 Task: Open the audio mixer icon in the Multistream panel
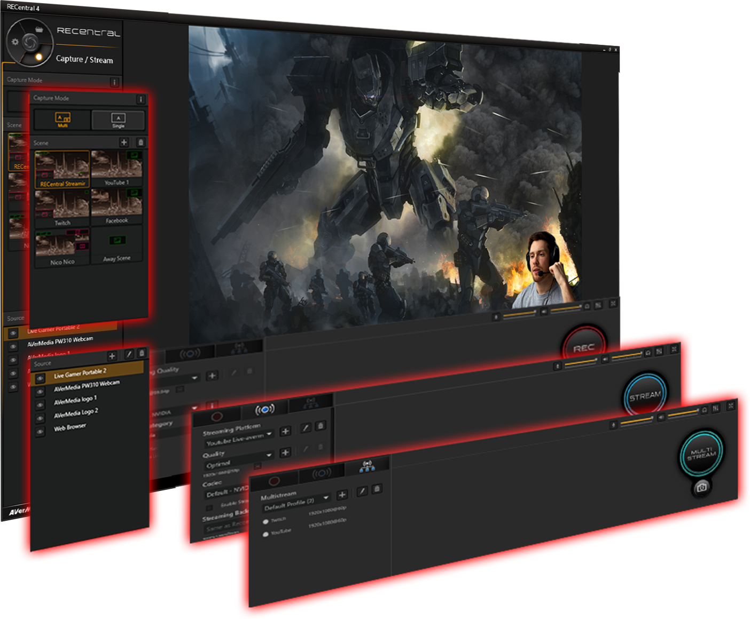(x=716, y=408)
